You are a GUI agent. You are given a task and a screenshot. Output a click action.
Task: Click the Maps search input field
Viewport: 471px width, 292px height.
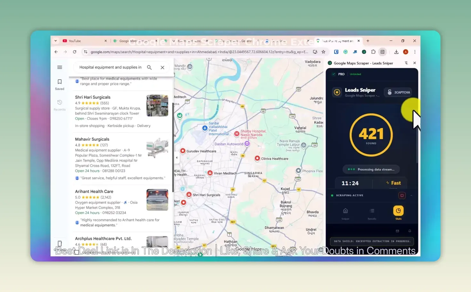[111, 67]
